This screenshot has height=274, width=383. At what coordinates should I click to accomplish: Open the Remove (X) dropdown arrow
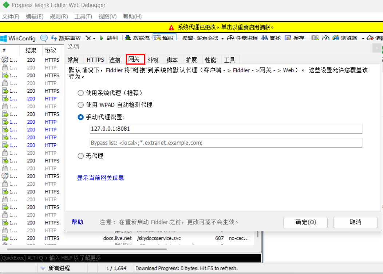94,39
